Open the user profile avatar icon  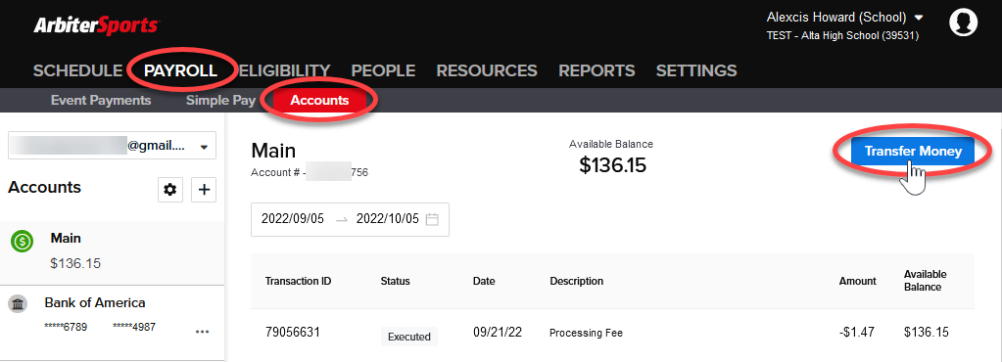click(x=963, y=23)
